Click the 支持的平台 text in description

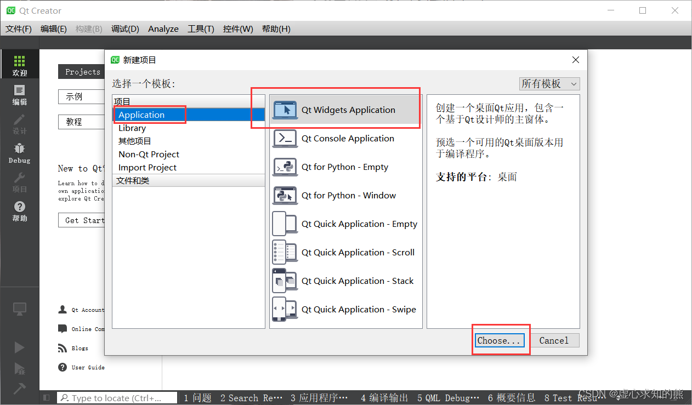pyautogui.click(x=462, y=177)
